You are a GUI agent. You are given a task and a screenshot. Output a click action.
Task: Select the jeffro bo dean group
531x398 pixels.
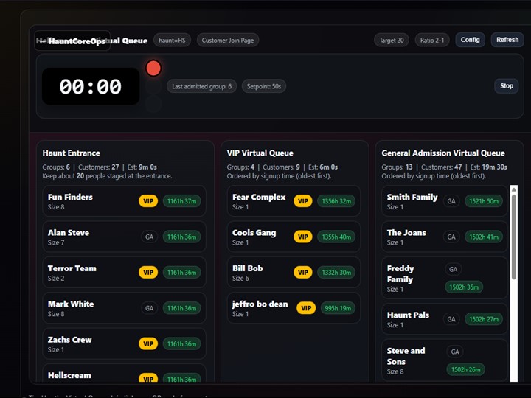click(x=294, y=308)
